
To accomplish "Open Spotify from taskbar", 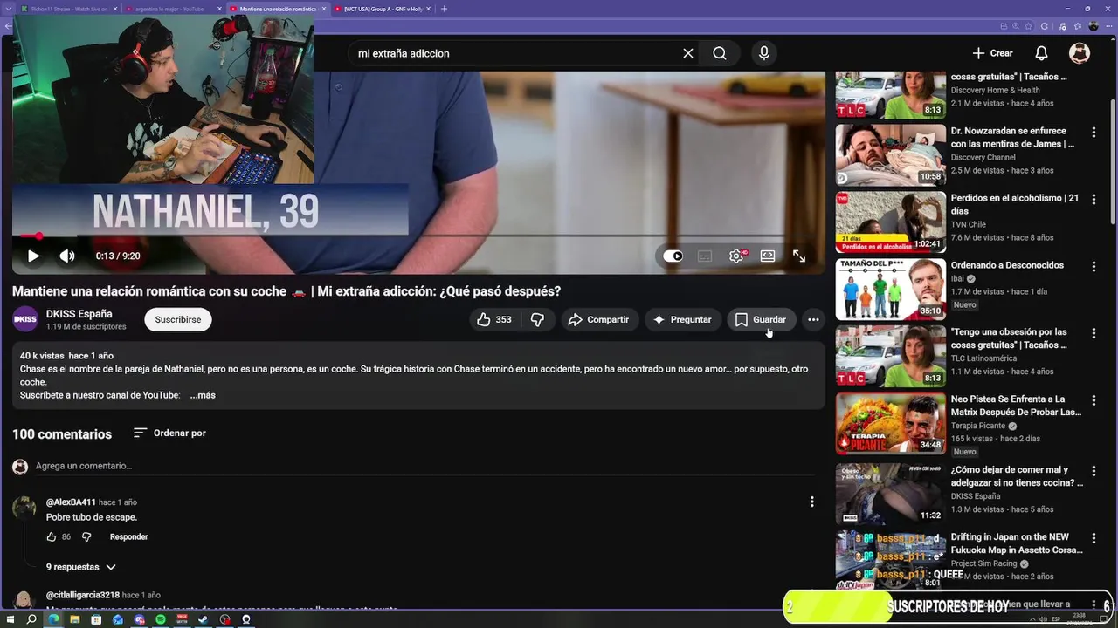I will 161,619.
